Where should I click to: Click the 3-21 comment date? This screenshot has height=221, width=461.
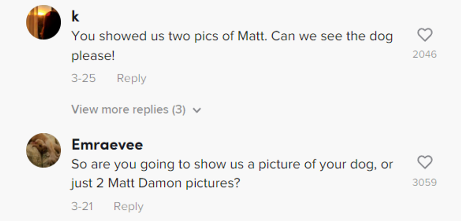point(82,206)
